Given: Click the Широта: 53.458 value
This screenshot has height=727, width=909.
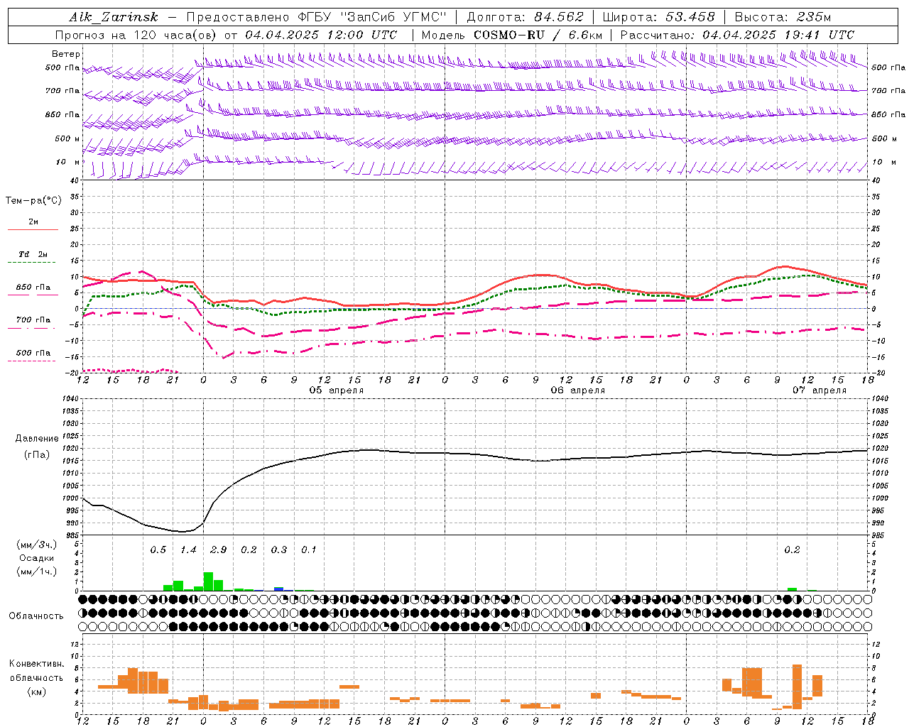Looking at the screenshot, I should (658, 17).
